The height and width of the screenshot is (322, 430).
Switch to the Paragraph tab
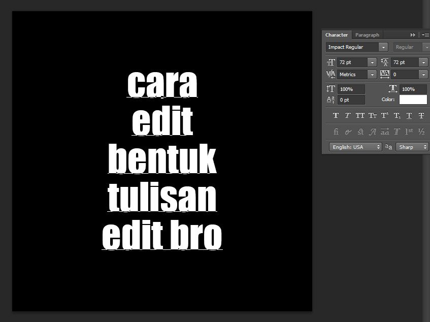coord(367,35)
